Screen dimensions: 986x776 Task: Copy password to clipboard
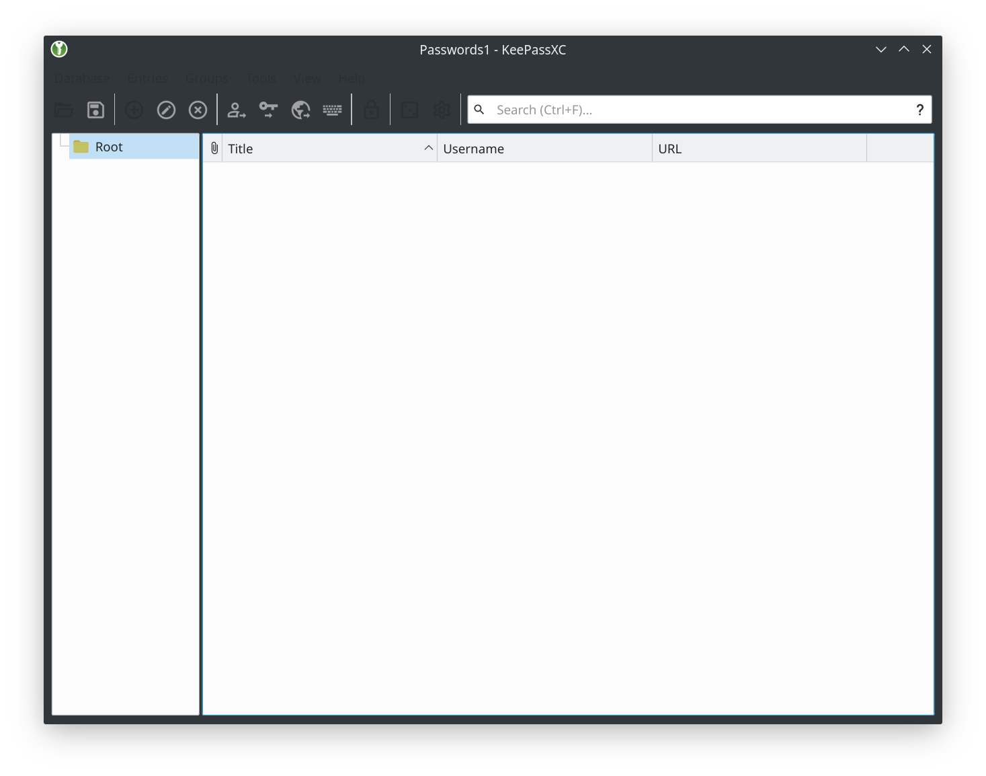(268, 110)
